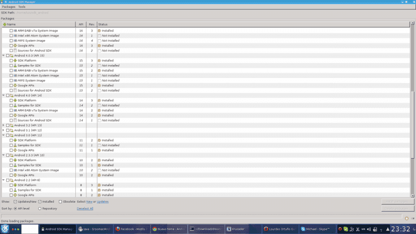Open the Tools menu
Viewport: 416px width, 234px height.
coord(22,7)
